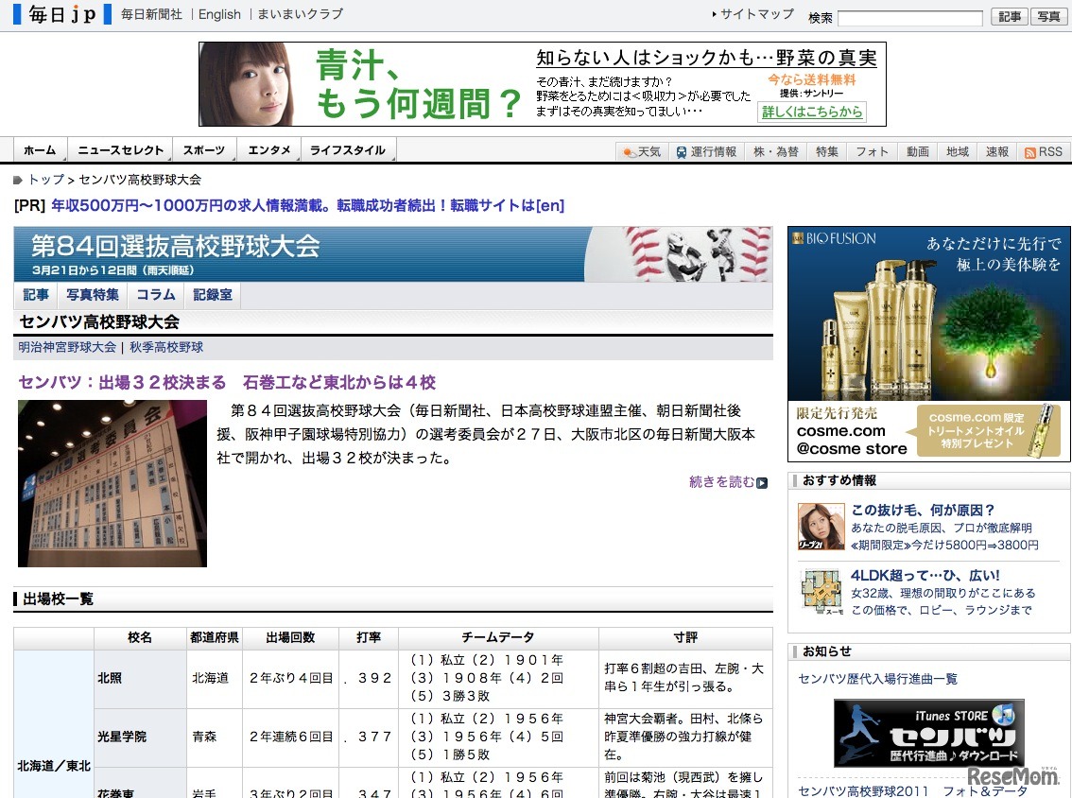Open 特集 in the secondary nav
The height and width of the screenshot is (798, 1072).
click(x=826, y=152)
